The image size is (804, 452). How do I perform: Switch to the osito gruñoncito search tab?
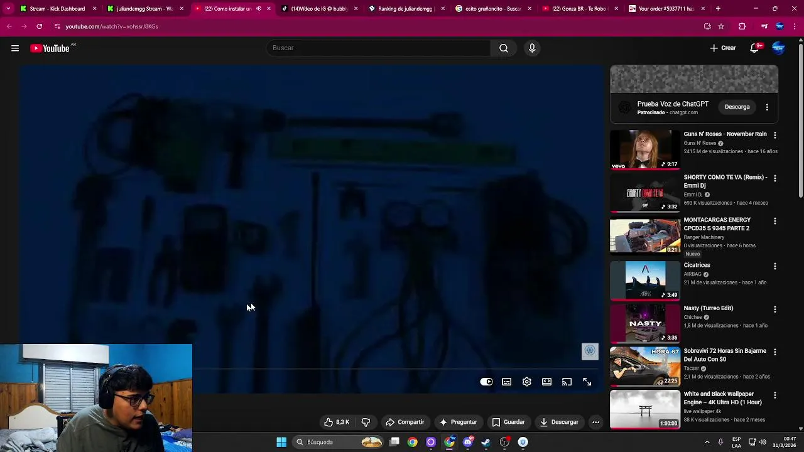[x=493, y=9]
